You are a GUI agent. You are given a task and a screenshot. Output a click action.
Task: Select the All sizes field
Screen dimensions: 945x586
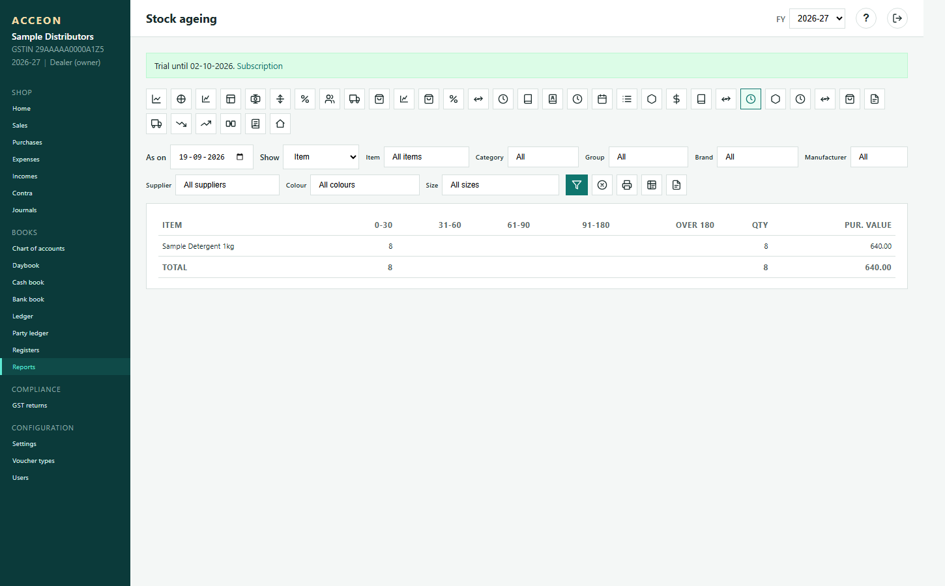(501, 185)
